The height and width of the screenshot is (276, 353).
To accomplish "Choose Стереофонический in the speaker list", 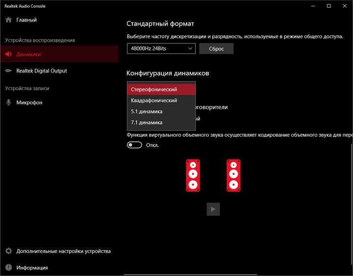I will pos(161,89).
